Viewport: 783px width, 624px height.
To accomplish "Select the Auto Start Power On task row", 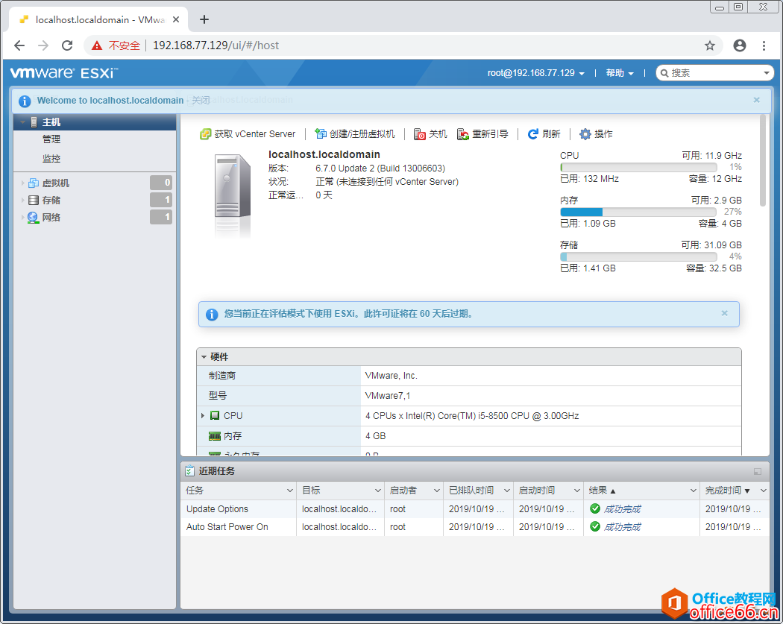I will 474,526.
